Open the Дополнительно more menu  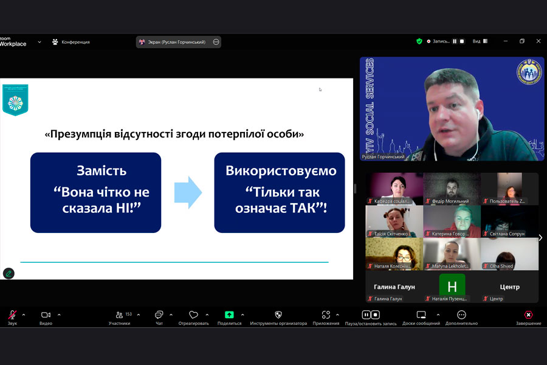tap(461, 317)
